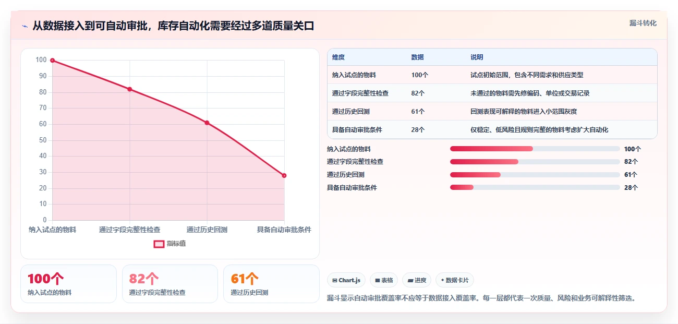
Task: Open the 61个 通过历史回测 data card
Action: point(271,284)
